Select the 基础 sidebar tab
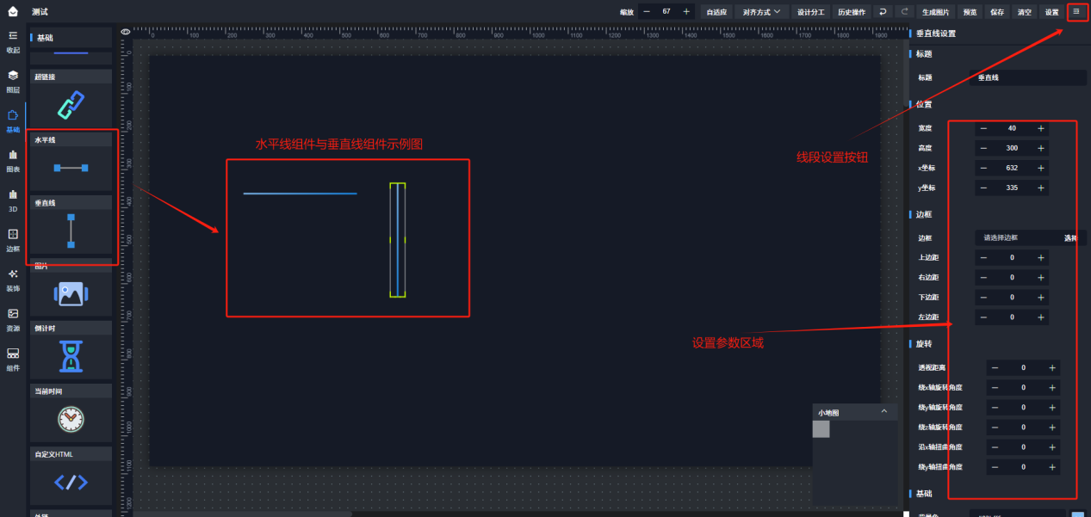Screen dimensions: 1091x517 pyautogui.click(x=13, y=120)
